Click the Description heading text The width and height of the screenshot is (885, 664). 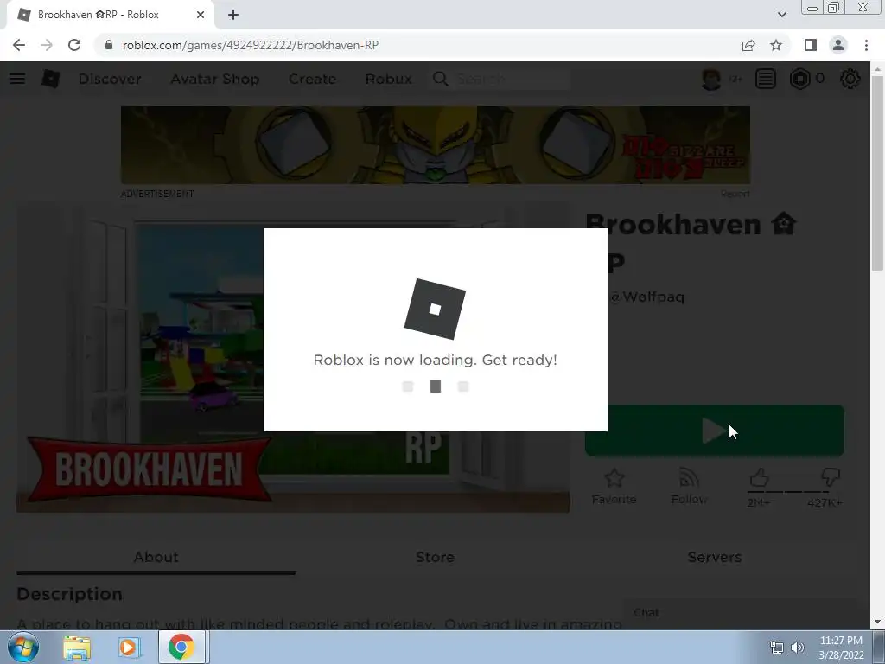[x=69, y=594]
